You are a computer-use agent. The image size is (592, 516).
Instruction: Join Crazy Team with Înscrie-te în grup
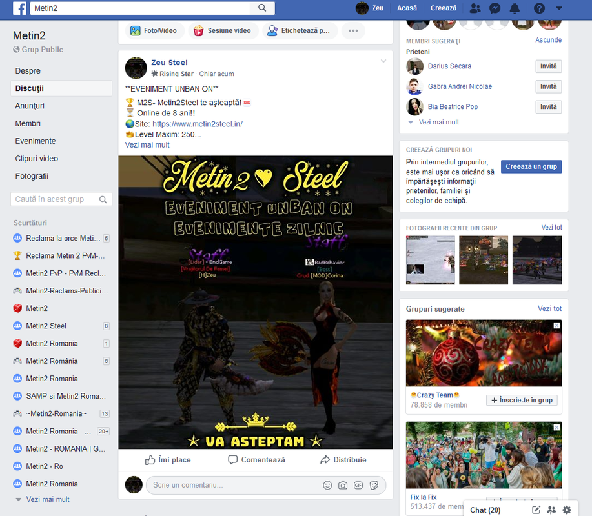[x=522, y=400]
